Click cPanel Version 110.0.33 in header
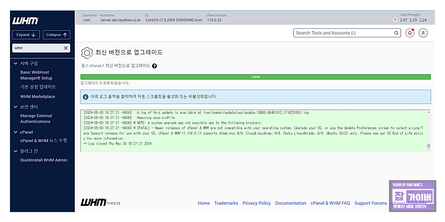The width and height of the screenshot is (445, 222). click(x=214, y=20)
